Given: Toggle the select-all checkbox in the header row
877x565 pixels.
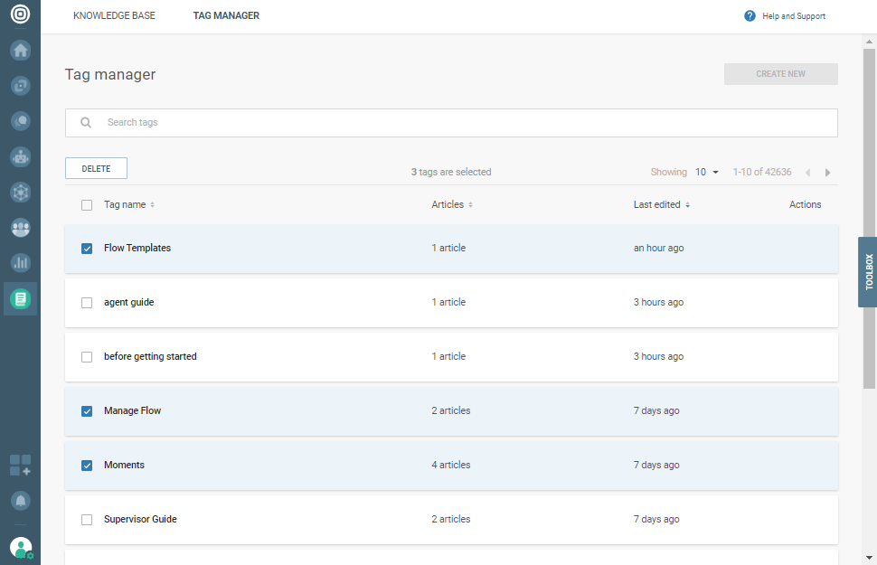Looking at the screenshot, I should pyautogui.click(x=86, y=204).
